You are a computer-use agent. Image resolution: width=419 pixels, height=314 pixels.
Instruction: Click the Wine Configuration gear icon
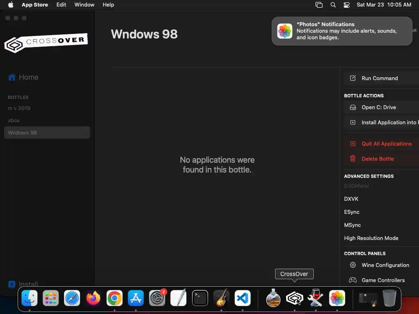click(353, 265)
